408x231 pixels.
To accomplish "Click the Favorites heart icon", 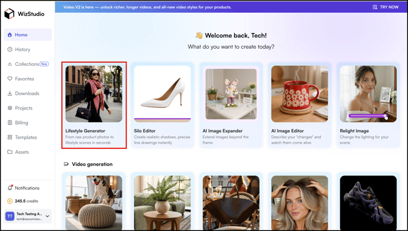I will 10,79.
